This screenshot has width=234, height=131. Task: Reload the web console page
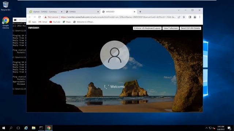click(39, 17)
